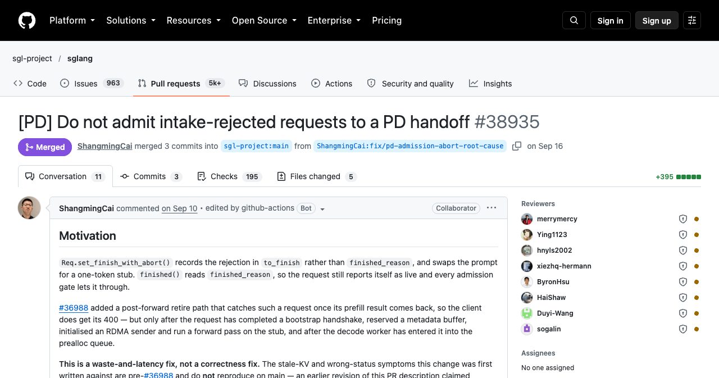Click the GitHub logo icon

(27, 20)
